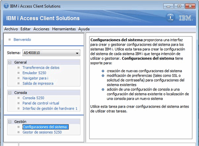Click the IBM logo in banner
Viewport: 199px width, 146px height.
[185, 18]
